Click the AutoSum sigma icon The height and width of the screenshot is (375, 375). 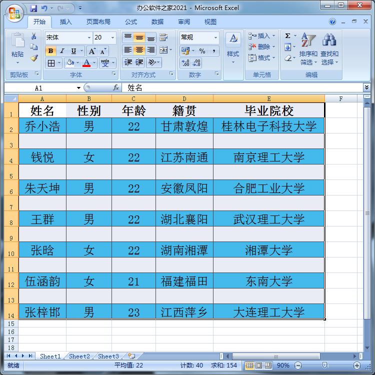(x=287, y=36)
